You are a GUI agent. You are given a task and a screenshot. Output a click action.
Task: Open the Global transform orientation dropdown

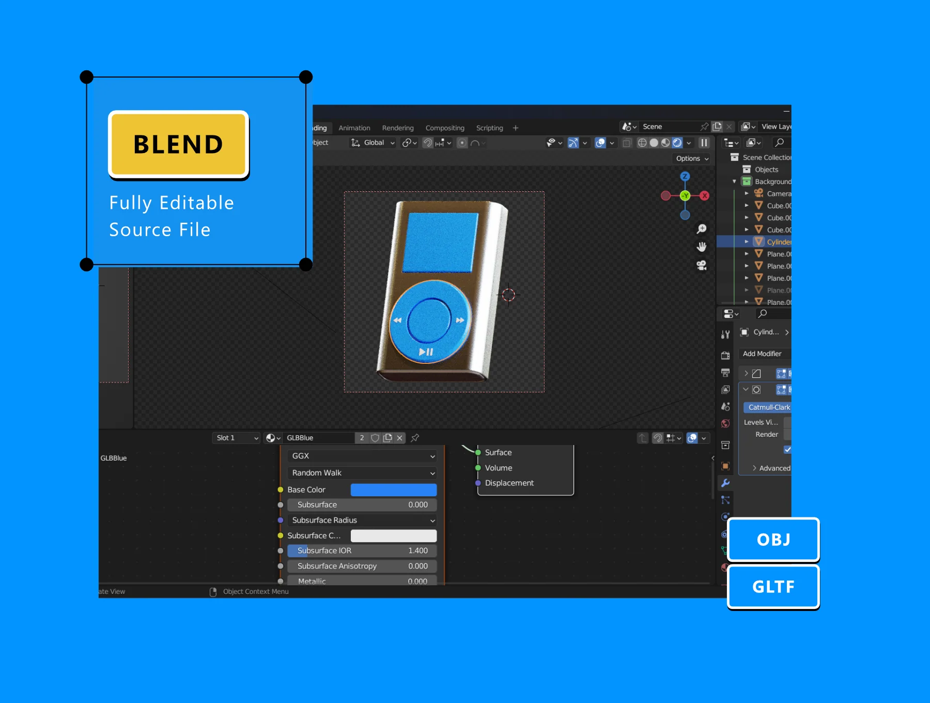coord(373,143)
